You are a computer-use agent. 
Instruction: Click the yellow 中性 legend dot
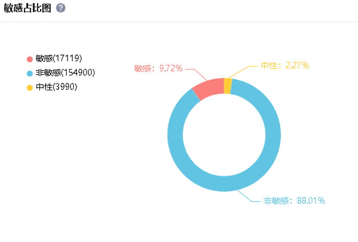pos(30,87)
